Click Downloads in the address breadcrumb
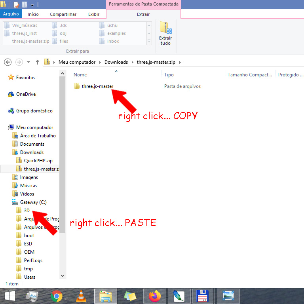This screenshot has height=304, width=304. (x=116, y=62)
